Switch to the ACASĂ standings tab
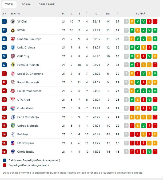This screenshot has height=180, width=163. (26, 5)
